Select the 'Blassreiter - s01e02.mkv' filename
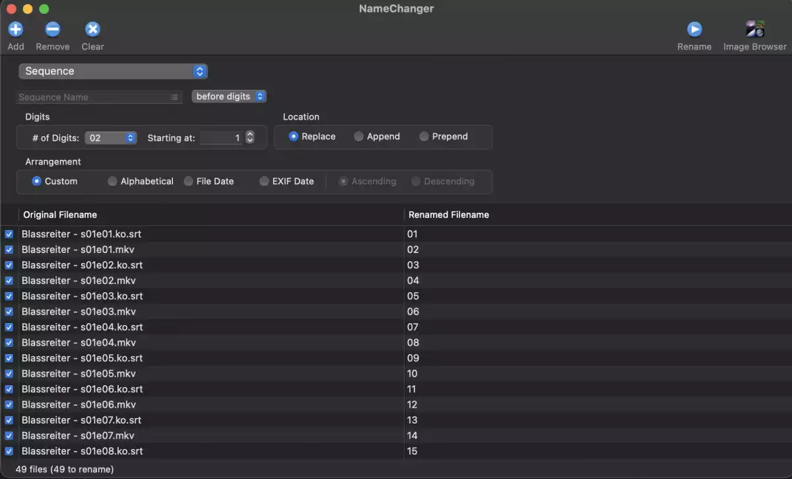 pyautogui.click(x=79, y=281)
